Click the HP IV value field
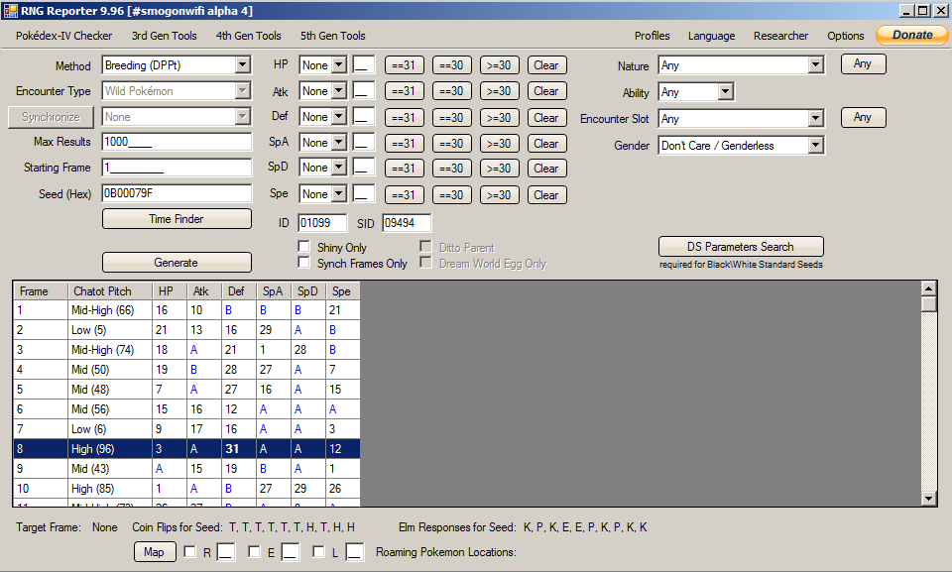The image size is (952, 572). (364, 65)
